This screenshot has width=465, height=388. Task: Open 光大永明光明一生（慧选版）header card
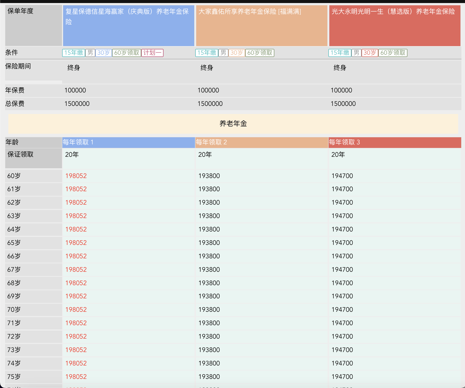point(395,26)
